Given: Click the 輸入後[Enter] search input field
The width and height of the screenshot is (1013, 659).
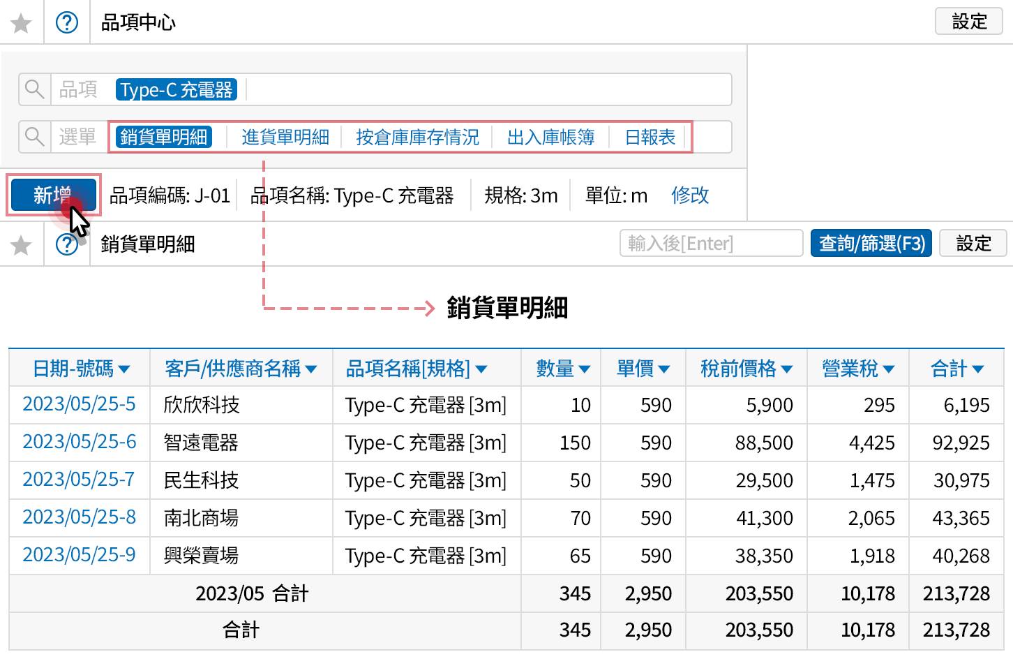Looking at the screenshot, I should click(x=710, y=243).
